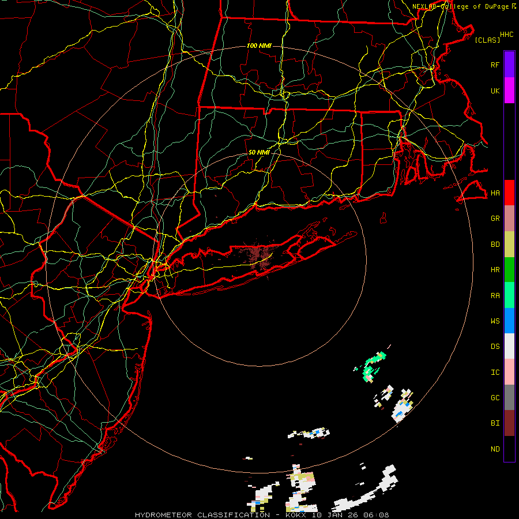Click the 'DS' legend label text
The image size is (519, 519).
[495, 347]
